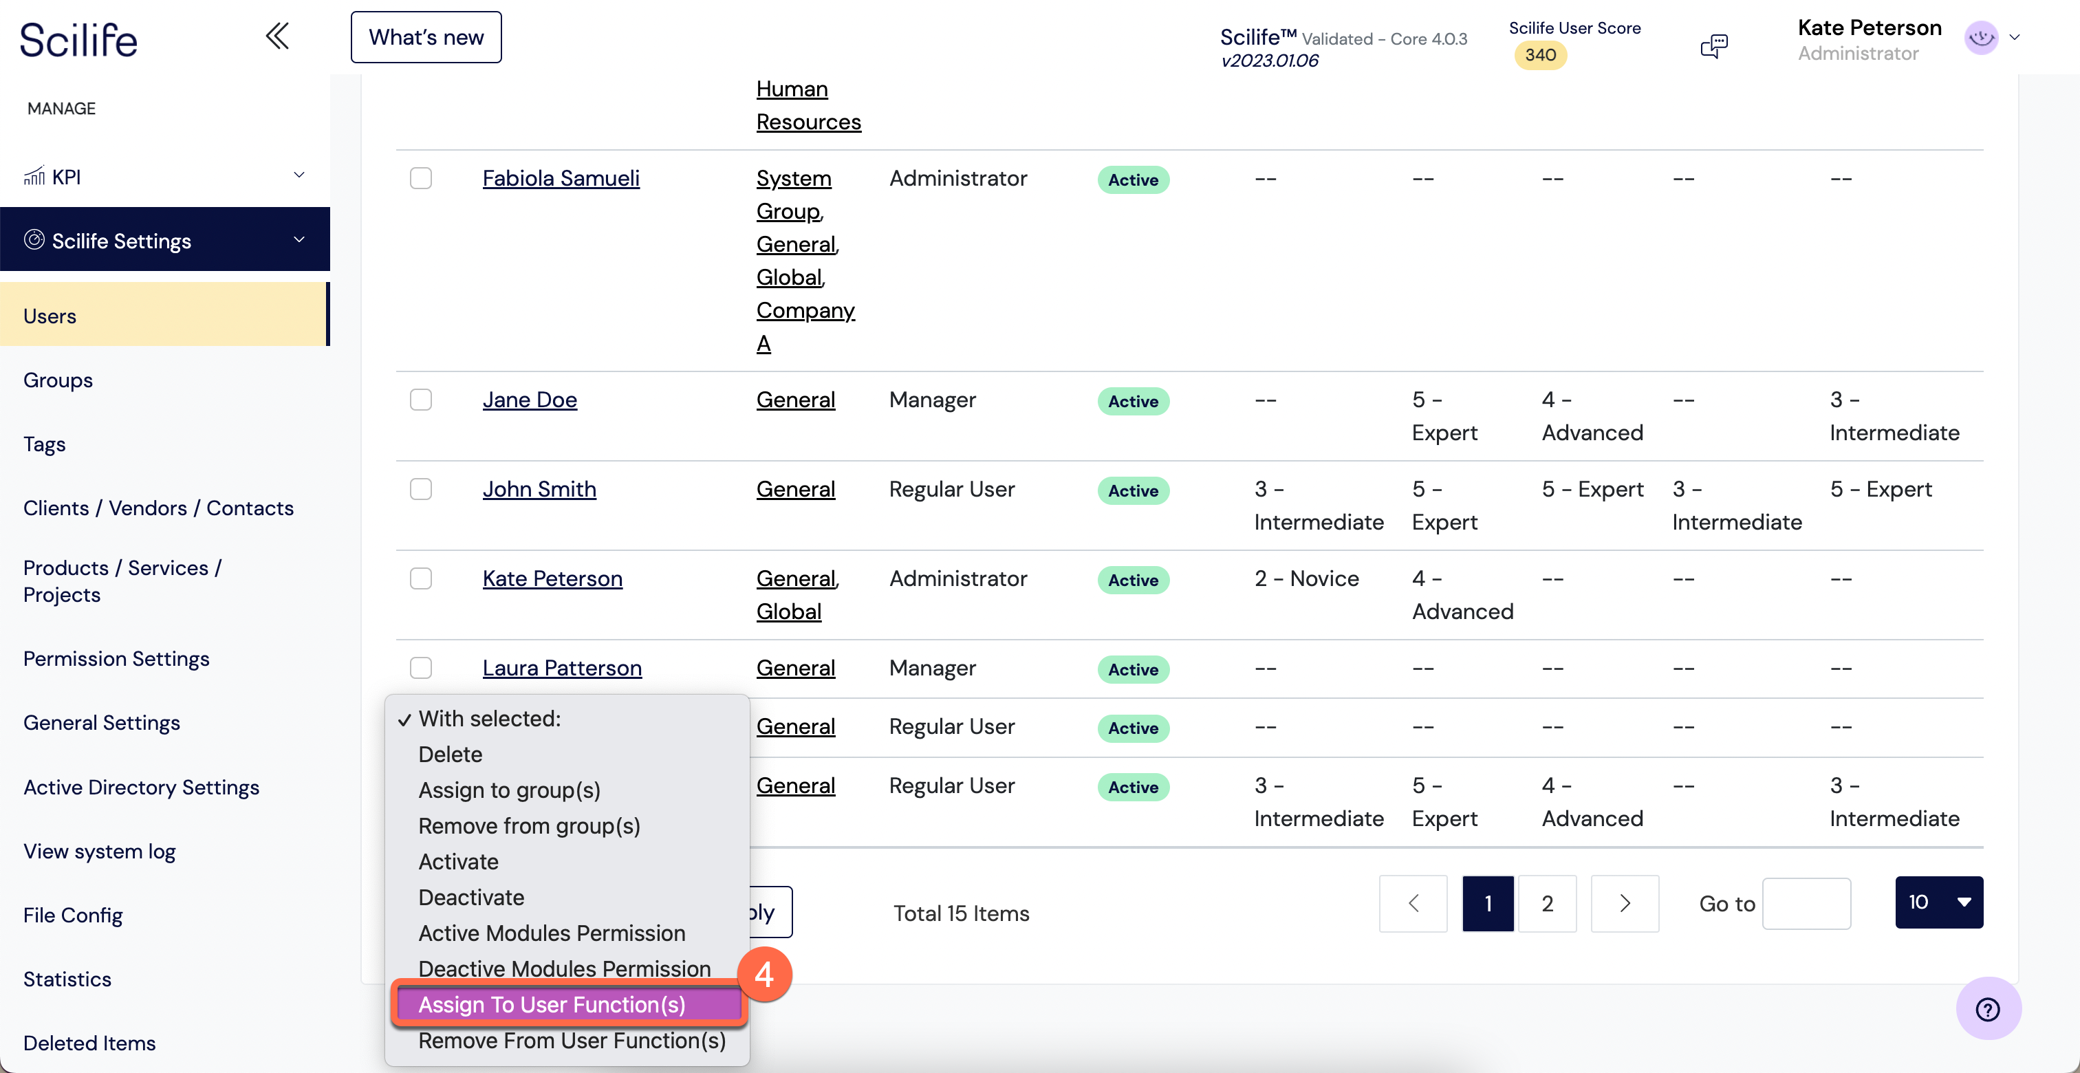Click Jane Doe's Active status badge

pos(1133,401)
